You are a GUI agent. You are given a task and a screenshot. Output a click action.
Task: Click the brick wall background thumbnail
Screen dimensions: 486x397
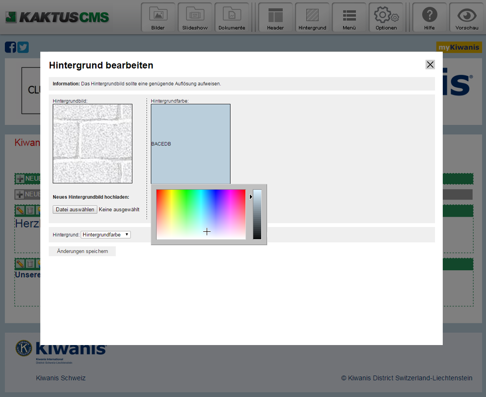pyautogui.click(x=92, y=144)
